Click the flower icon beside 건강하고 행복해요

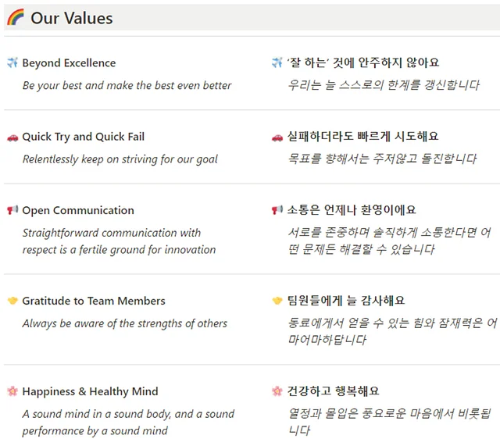[x=277, y=391]
